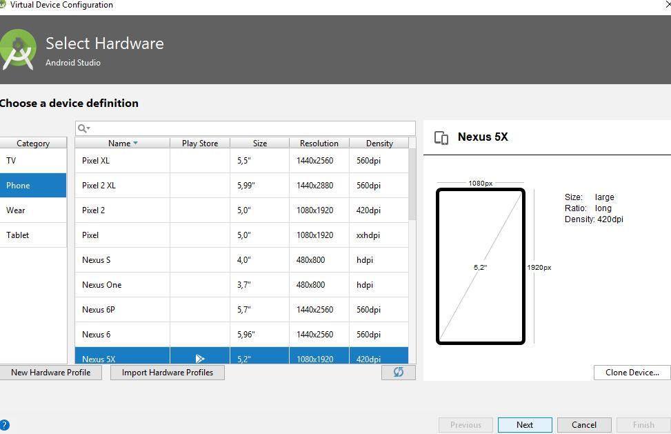Image resolution: width=671 pixels, height=434 pixels.
Task: Click the Next button
Action: (525, 424)
